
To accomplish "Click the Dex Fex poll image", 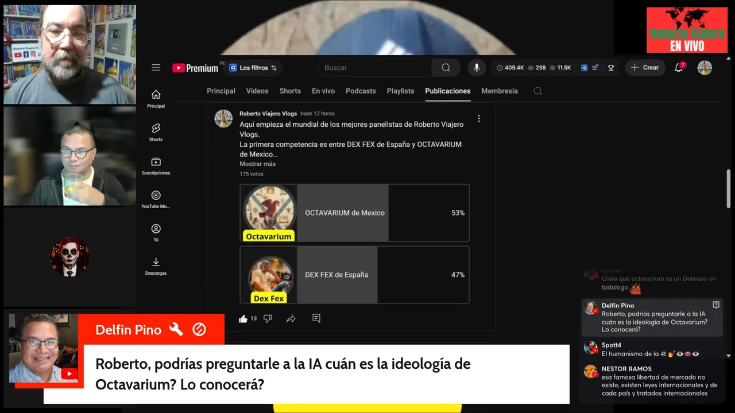I will (x=269, y=275).
